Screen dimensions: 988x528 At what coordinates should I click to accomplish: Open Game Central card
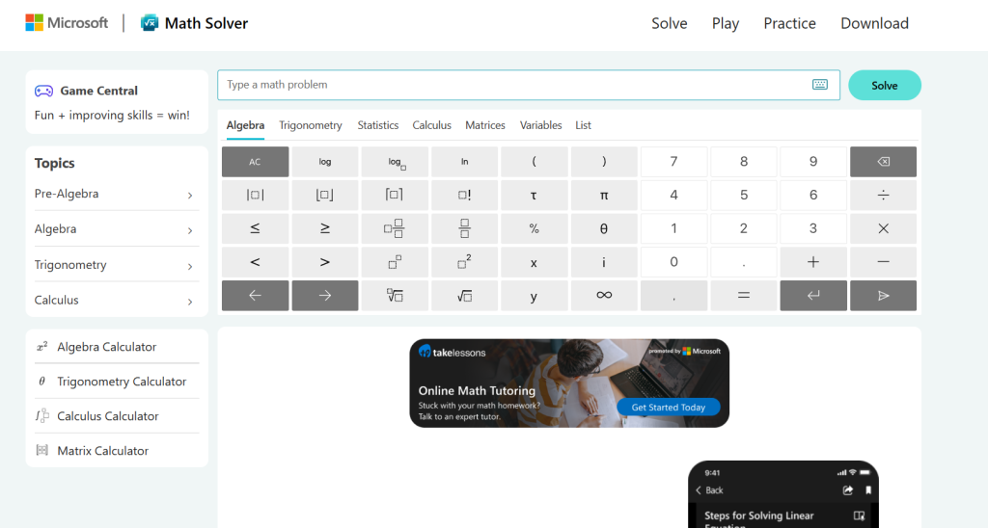tap(117, 102)
